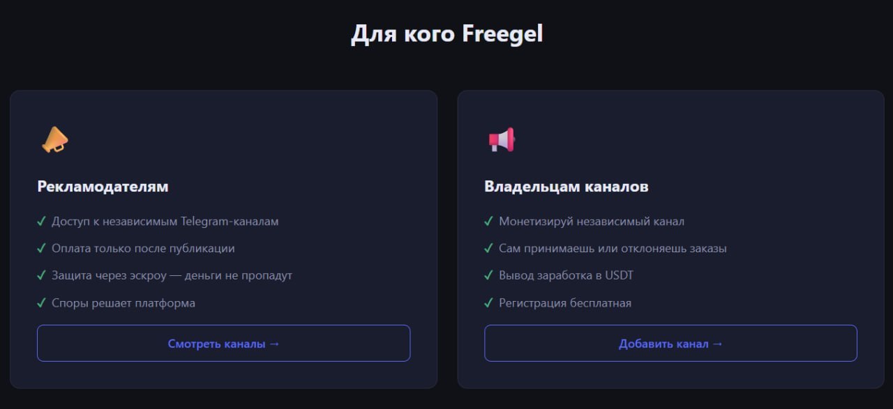This screenshot has width=893, height=409.
Task: Select the checkmark beside "Сам принимаешь или отклоняешь заказы"
Action: [488, 249]
